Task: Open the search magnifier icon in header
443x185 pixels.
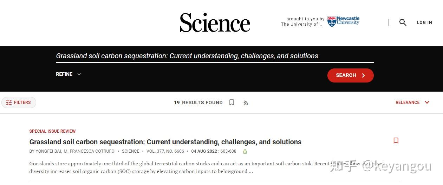Action: (x=403, y=22)
